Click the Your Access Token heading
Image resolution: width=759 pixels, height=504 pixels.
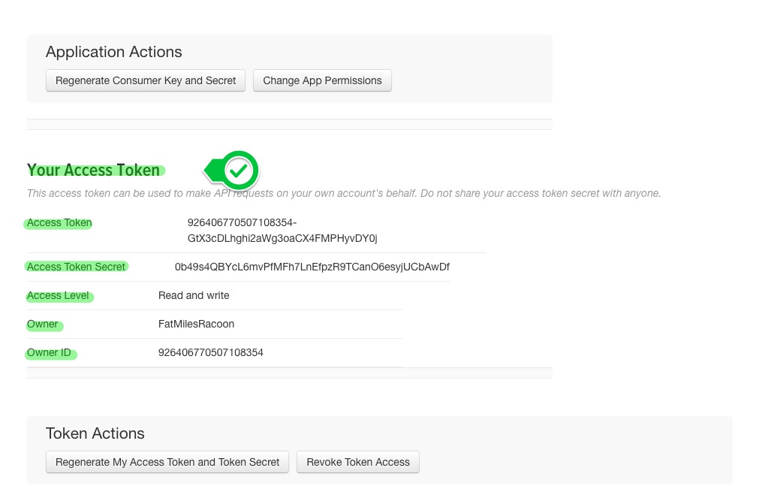(x=94, y=171)
